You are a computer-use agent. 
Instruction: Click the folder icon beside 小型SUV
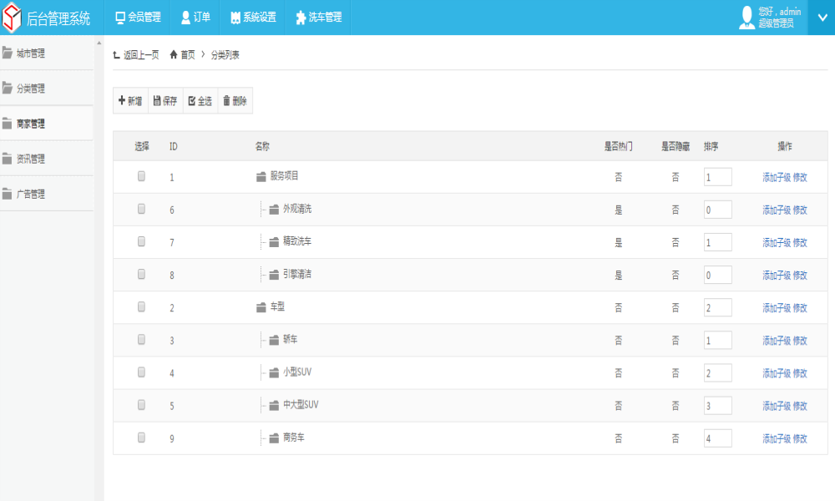pos(274,372)
